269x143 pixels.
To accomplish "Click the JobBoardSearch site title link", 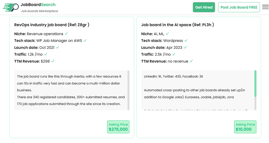I will pyautogui.click(x=38, y=5).
